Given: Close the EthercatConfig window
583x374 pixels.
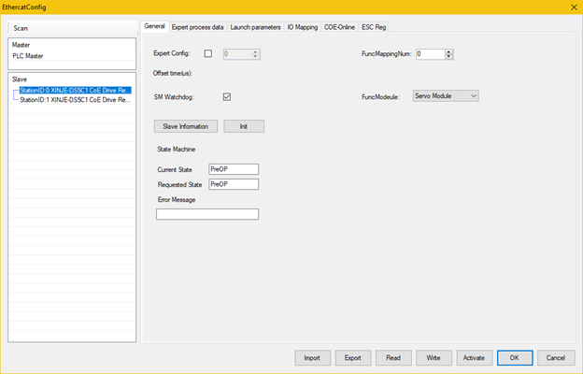Looking at the screenshot, I should [x=572, y=7].
